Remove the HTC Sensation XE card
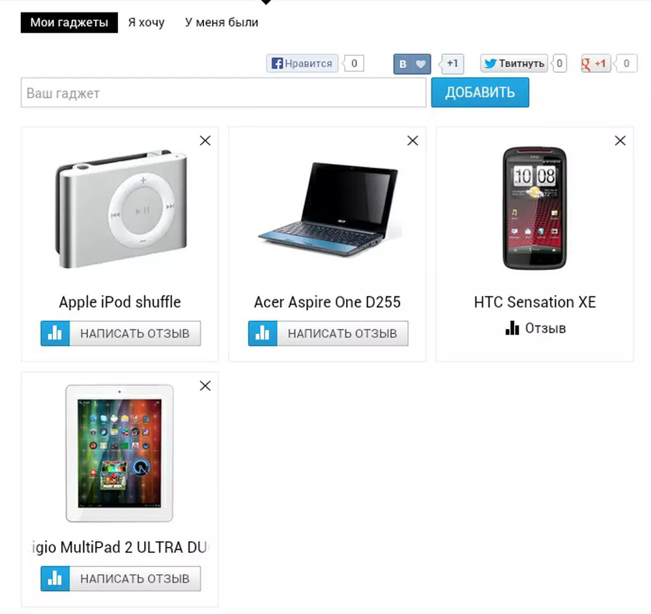 click(620, 141)
